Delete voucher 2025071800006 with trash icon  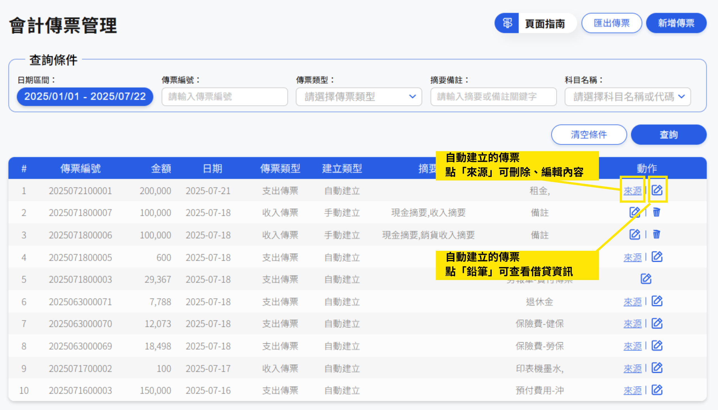[656, 234]
